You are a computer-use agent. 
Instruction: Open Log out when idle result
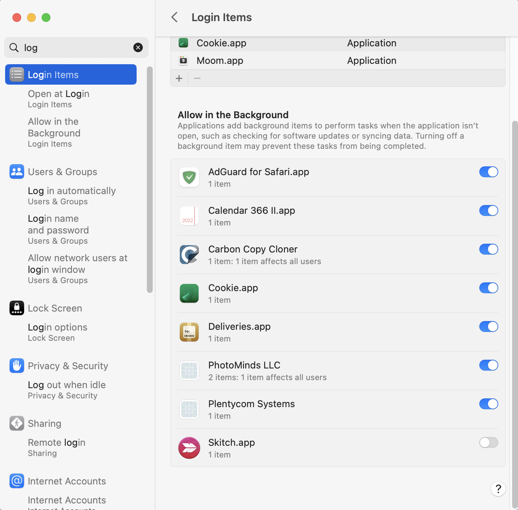pyautogui.click(x=67, y=390)
